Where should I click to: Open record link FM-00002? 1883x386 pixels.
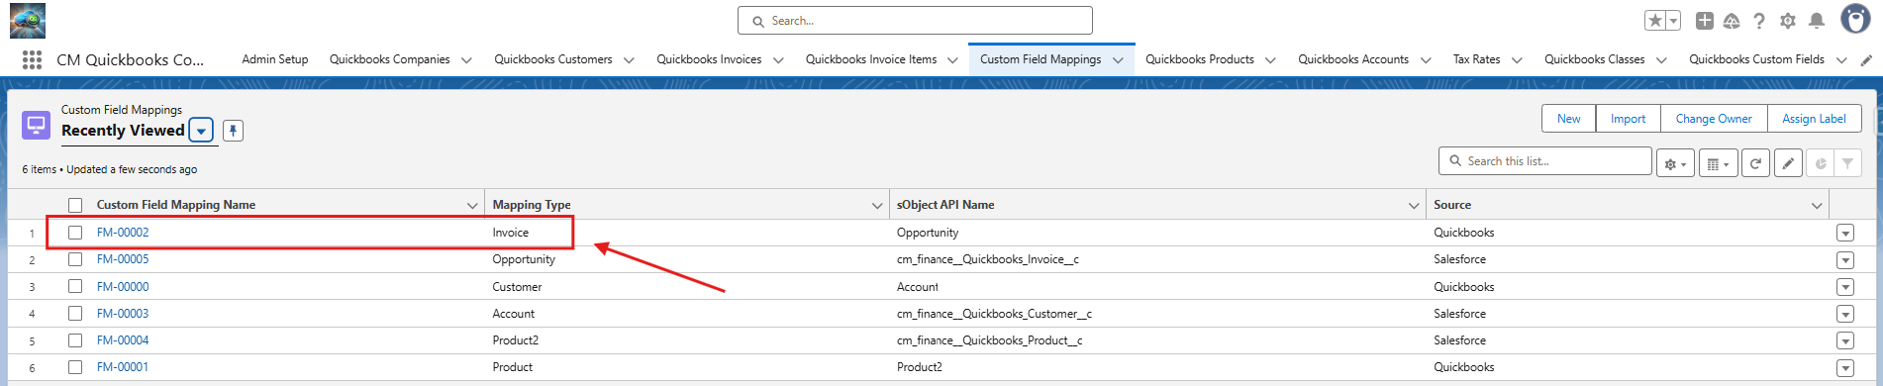123,233
